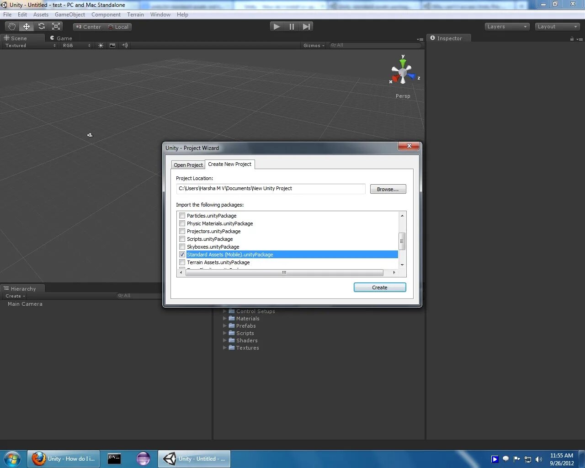Screen dimensions: 585x468
Task: Select Create New Project tab
Action: [230, 164]
